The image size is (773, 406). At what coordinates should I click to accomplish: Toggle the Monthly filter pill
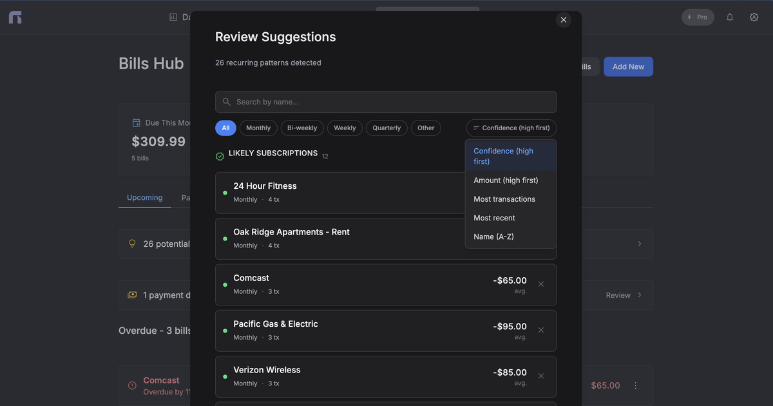coord(258,128)
